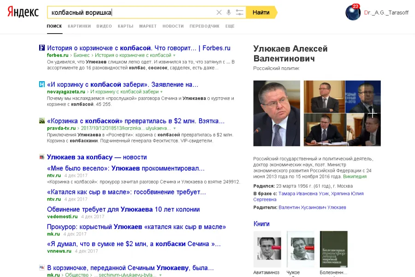The height and width of the screenshot is (277, 415).
Task: Open advanced search settings sliders icon
Action: [x=239, y=12]
